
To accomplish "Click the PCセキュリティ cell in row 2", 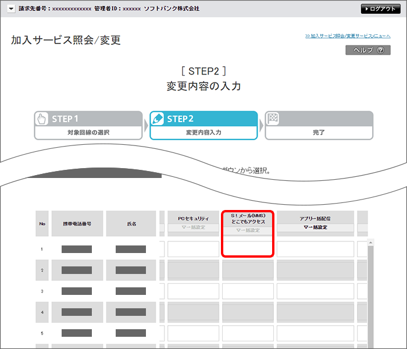I will pyautogui.click(x=194, y=270).
